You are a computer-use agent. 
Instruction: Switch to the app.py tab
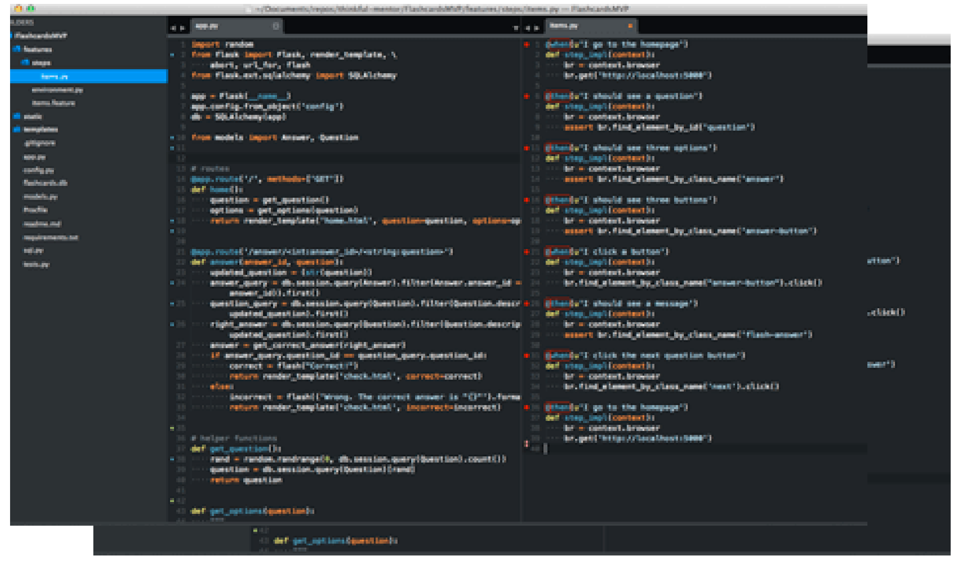tap(237, 26)
